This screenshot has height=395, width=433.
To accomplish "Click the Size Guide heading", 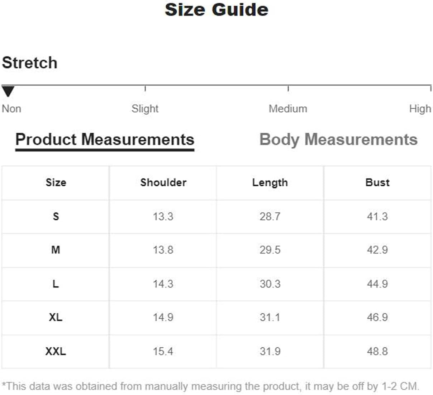I will tap(217, 10).
